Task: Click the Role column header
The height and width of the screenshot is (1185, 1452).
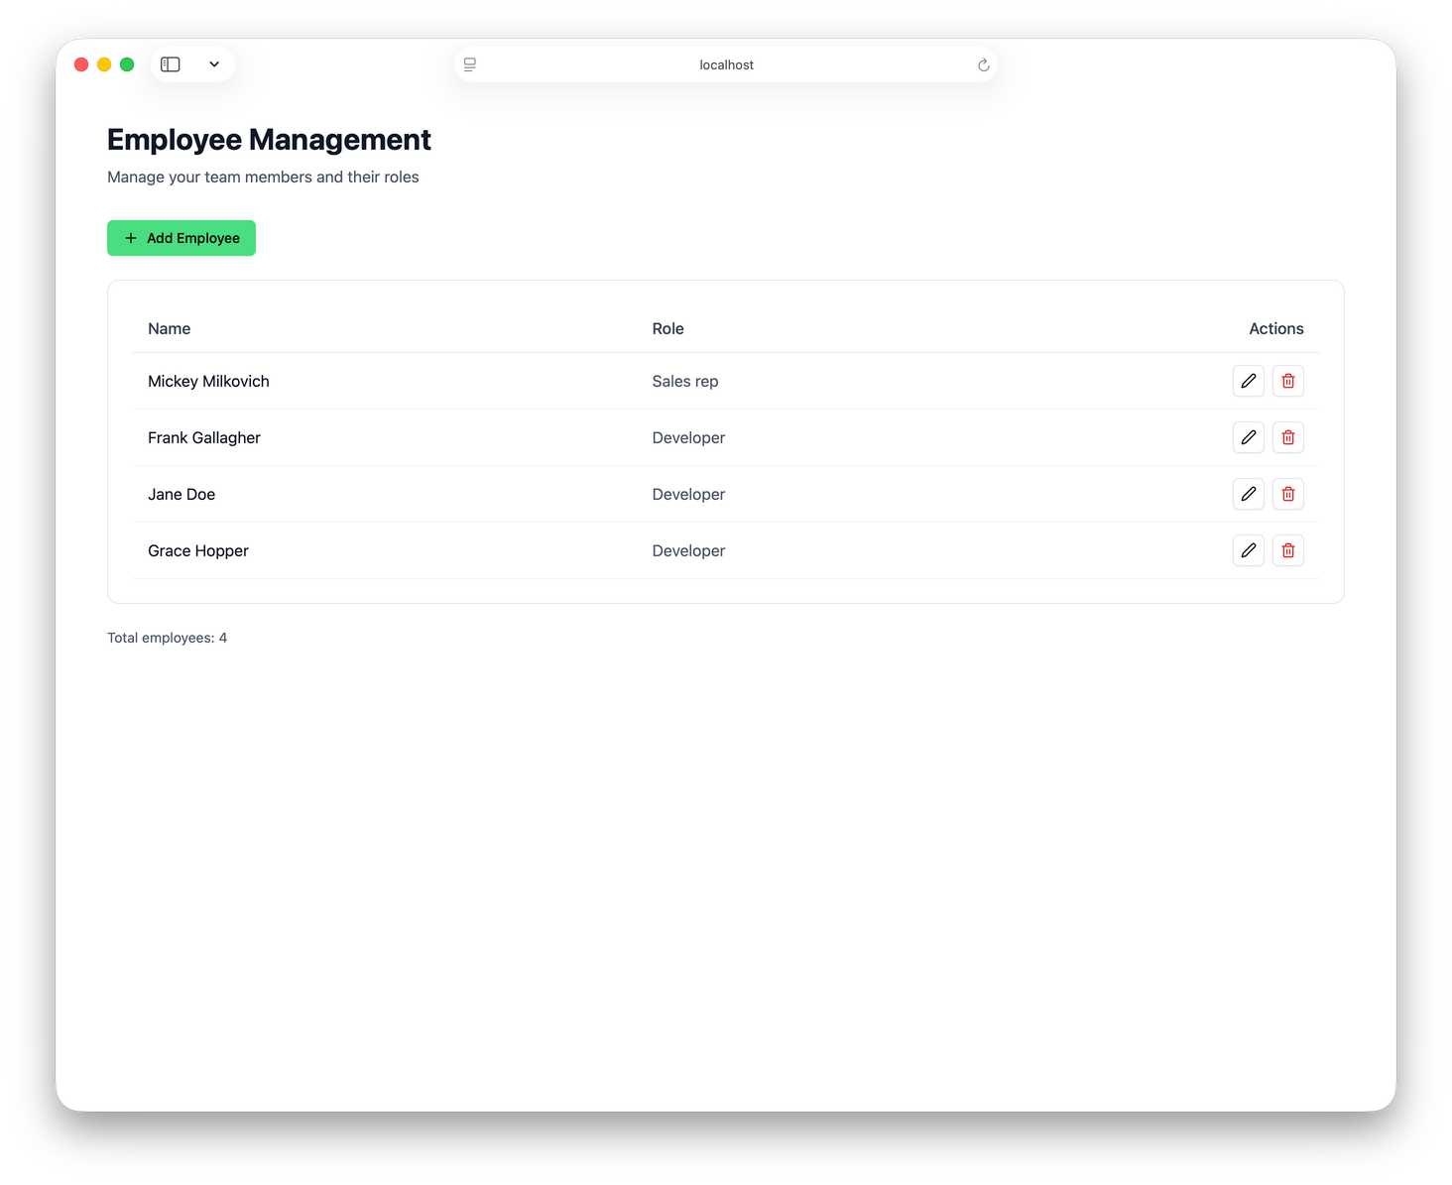Action: click(x=667, y=329)
